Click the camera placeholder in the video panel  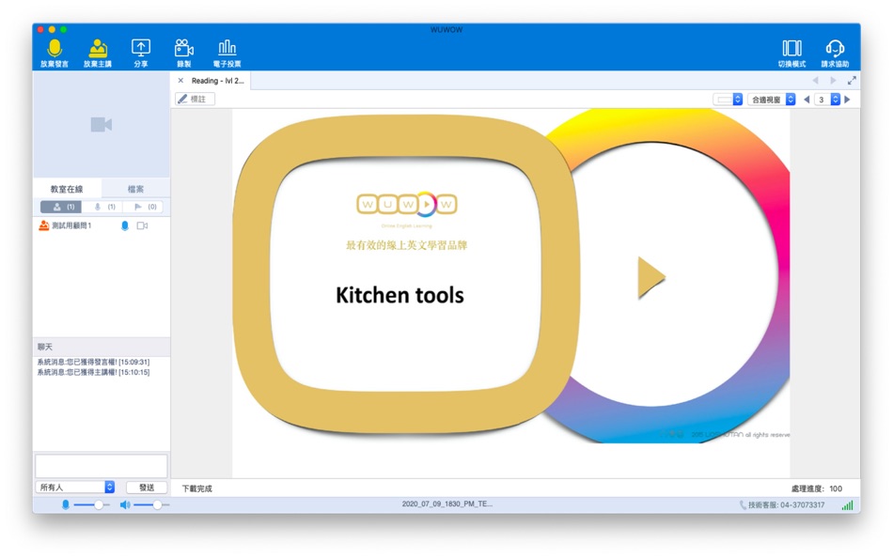(102, 125)
